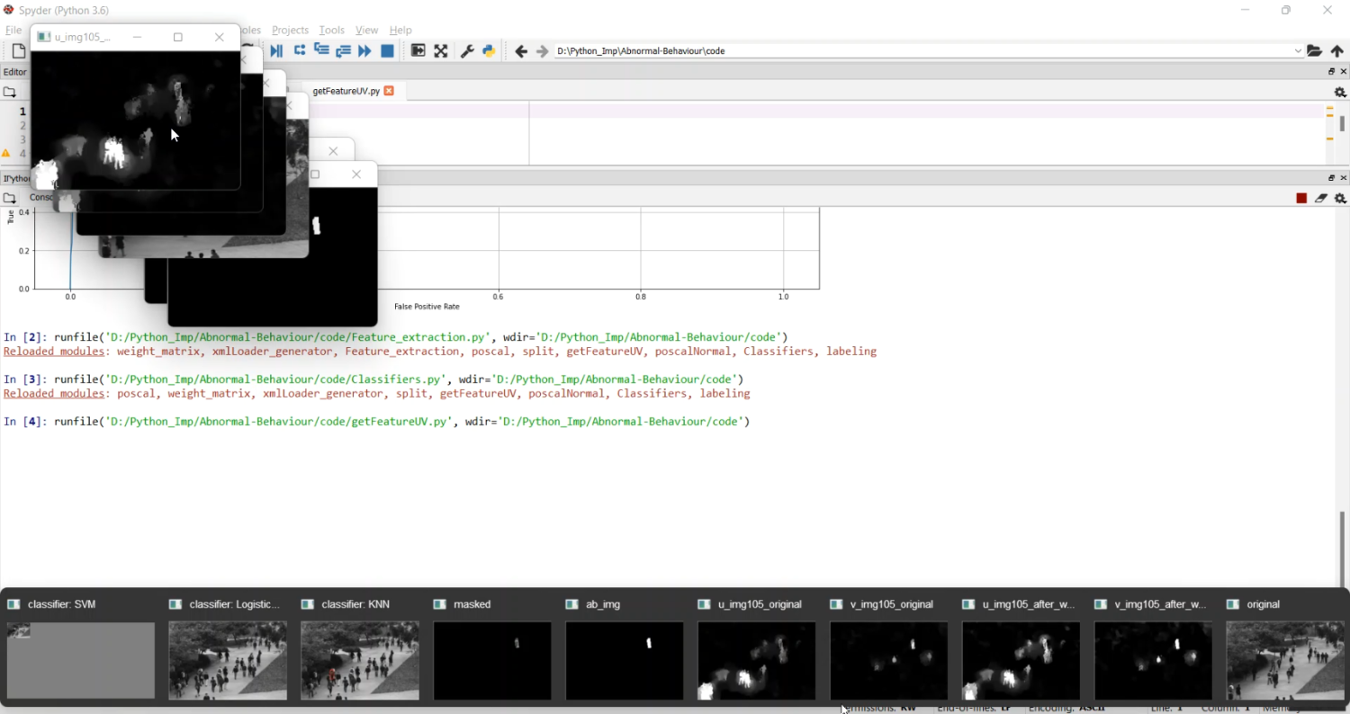Go to parent directory using up arrow
This screenshot has height=714, width=1350.
[1337, 51]
